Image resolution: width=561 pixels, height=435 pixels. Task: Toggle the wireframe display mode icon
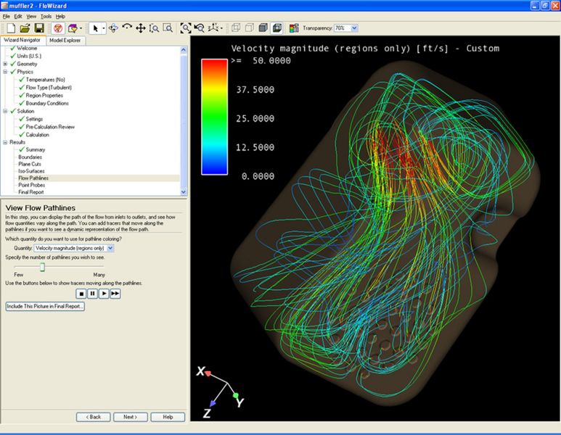236,28
